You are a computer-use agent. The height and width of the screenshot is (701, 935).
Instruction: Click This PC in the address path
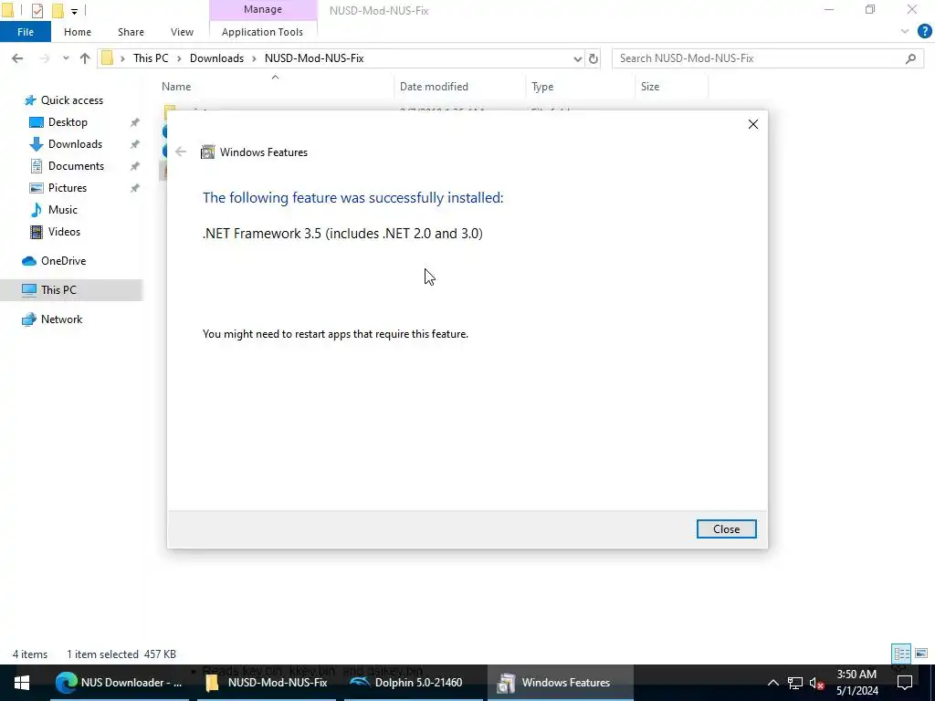click(x=151, y=58)
